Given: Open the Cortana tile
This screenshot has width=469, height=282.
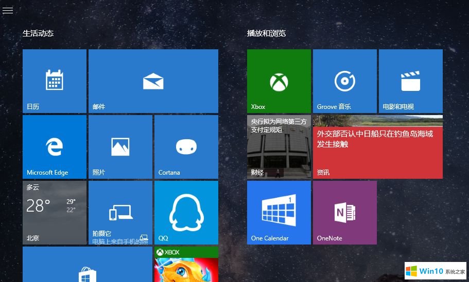Looking at the screenshot, I should [186, 147].
